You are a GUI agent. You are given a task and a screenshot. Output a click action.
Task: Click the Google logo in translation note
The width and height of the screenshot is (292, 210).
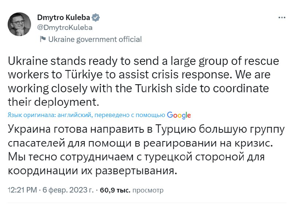click(x=179, y=115)
